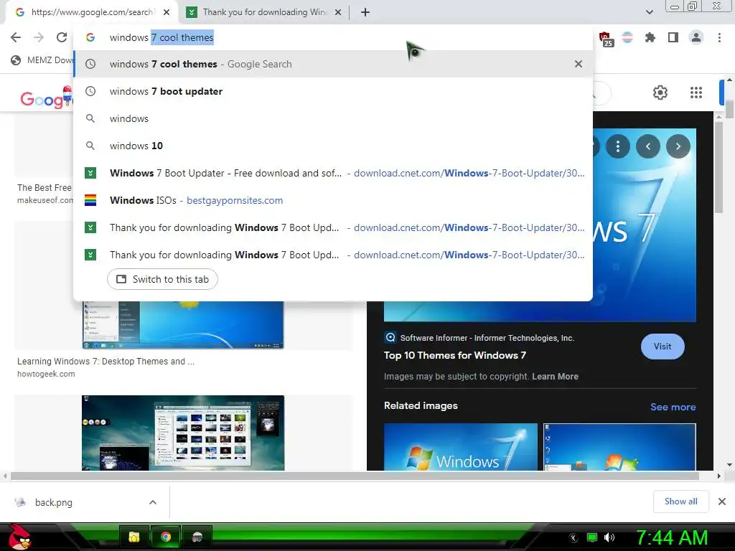Screen dimensions: 735x551
Task: Click the image panel vertical scrollbar
Action: pyautogui.click(x=718, y=167)
